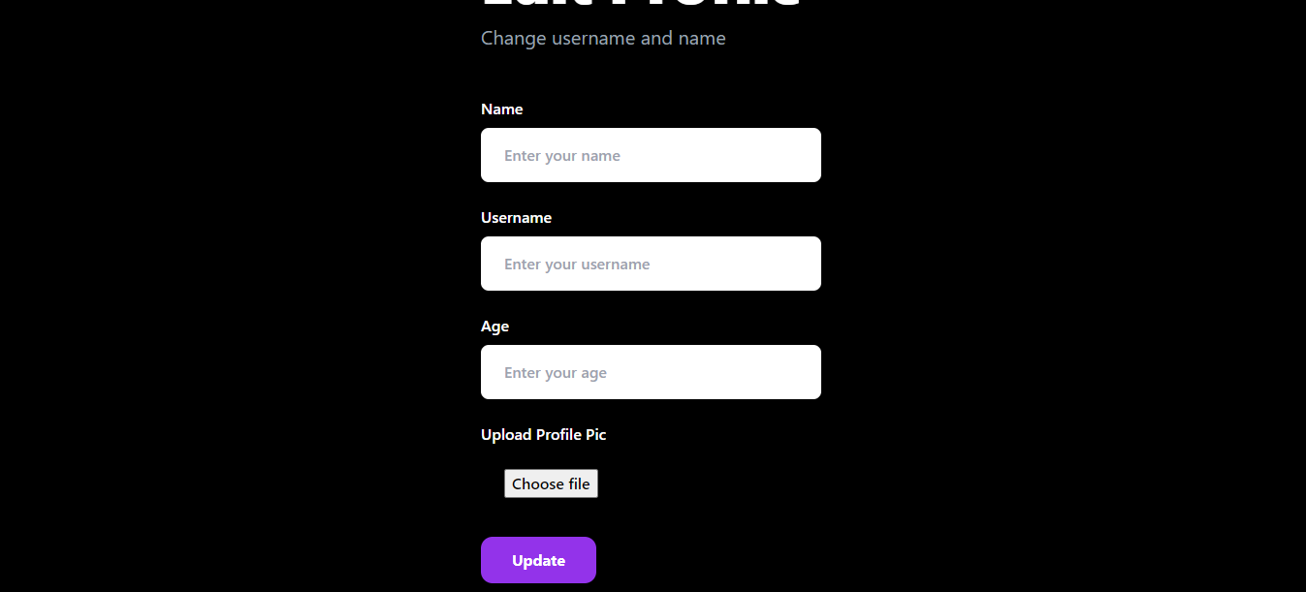This screenshot has height=592, width=1306.
Task: Place cursor in the white box under Age
Action: pyautogui.click(x=651, y=372)
